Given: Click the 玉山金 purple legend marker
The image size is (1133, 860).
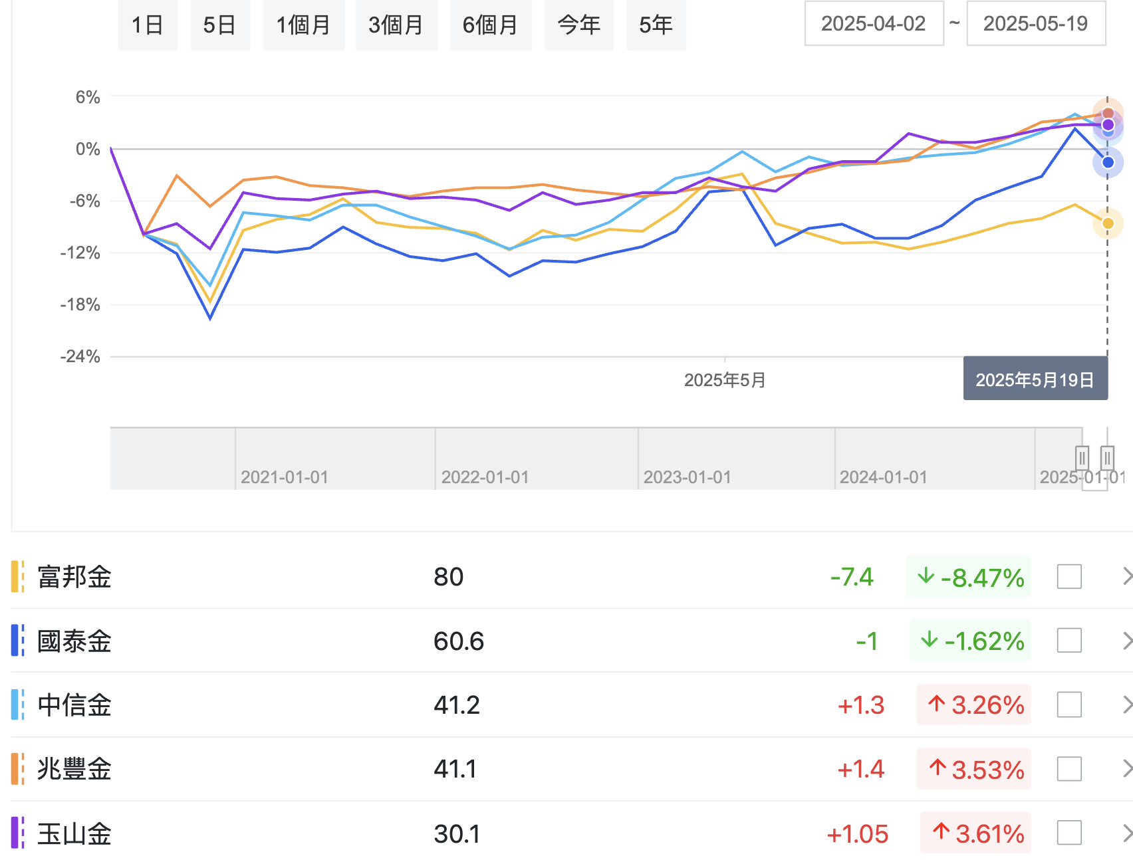Looking at the screenshot, I should [x=18, y=833].
